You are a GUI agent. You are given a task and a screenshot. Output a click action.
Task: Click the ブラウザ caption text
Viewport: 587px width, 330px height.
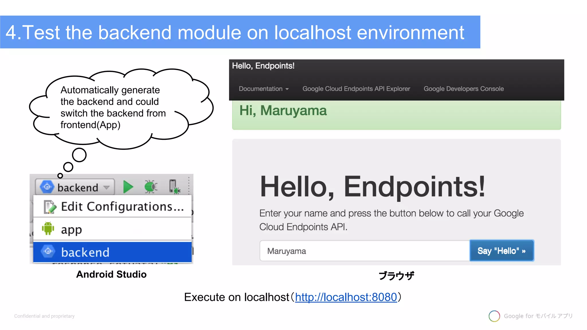396,276
